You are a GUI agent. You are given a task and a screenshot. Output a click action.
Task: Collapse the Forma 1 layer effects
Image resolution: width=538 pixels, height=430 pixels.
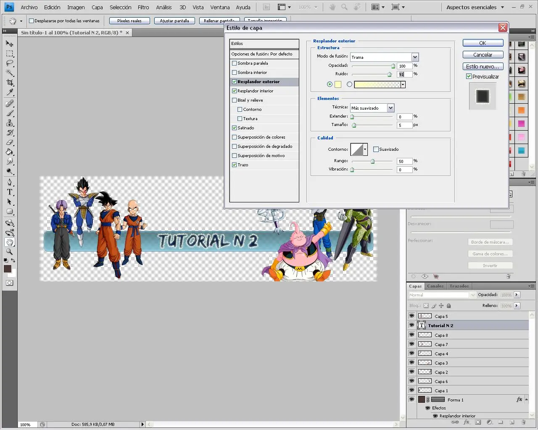point(526,400)
